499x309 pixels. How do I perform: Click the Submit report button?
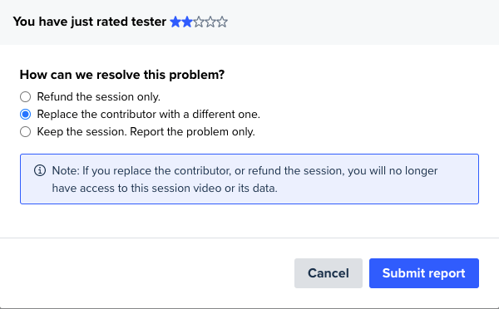[424, 273]
